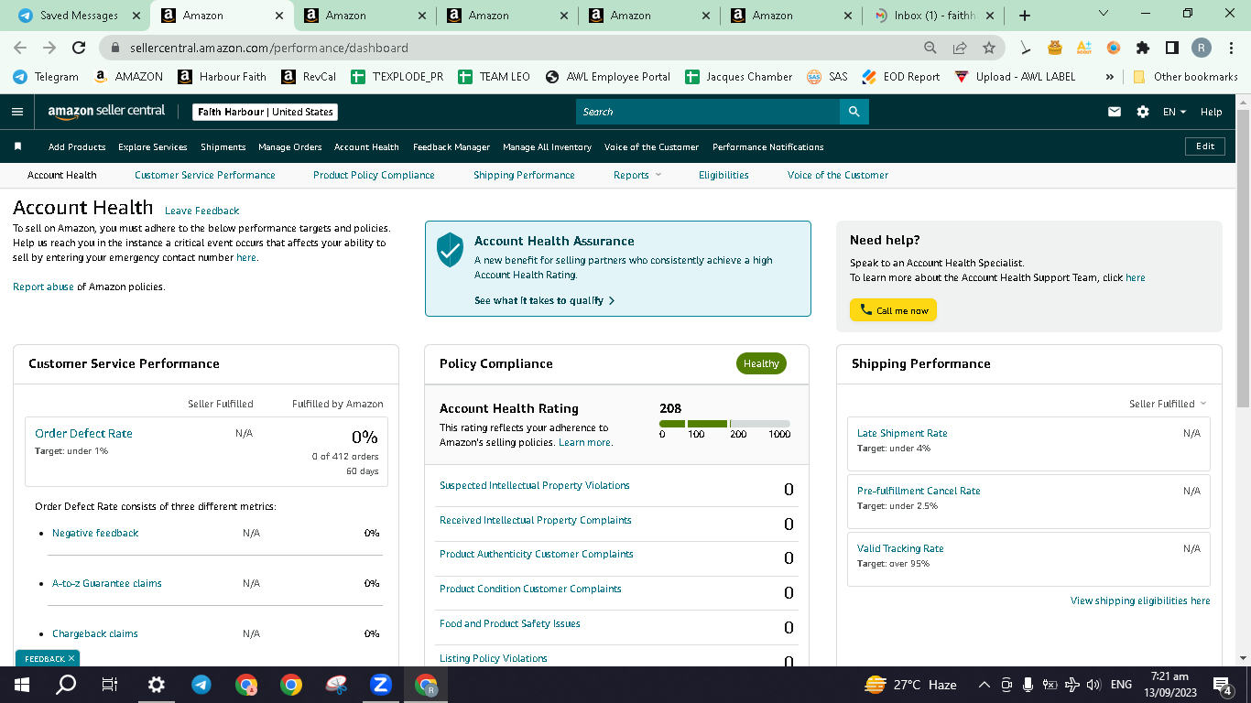Open the AWL Employee Portal bookmark
Image resolution: width=1251 pixels, height=703 pixels.
(x=608, y=77)
